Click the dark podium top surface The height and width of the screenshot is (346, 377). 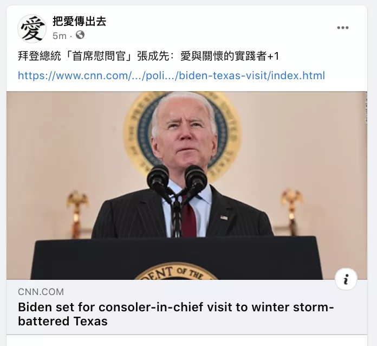point(177,258)
